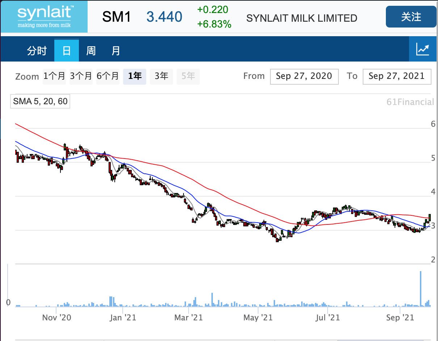Click the Jan '21 axis label
Viewport: 438px width, 341px height.
[123, 317]
